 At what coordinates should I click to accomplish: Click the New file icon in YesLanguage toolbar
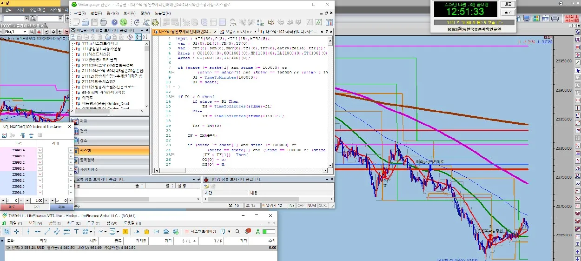(x=76, y=21)
